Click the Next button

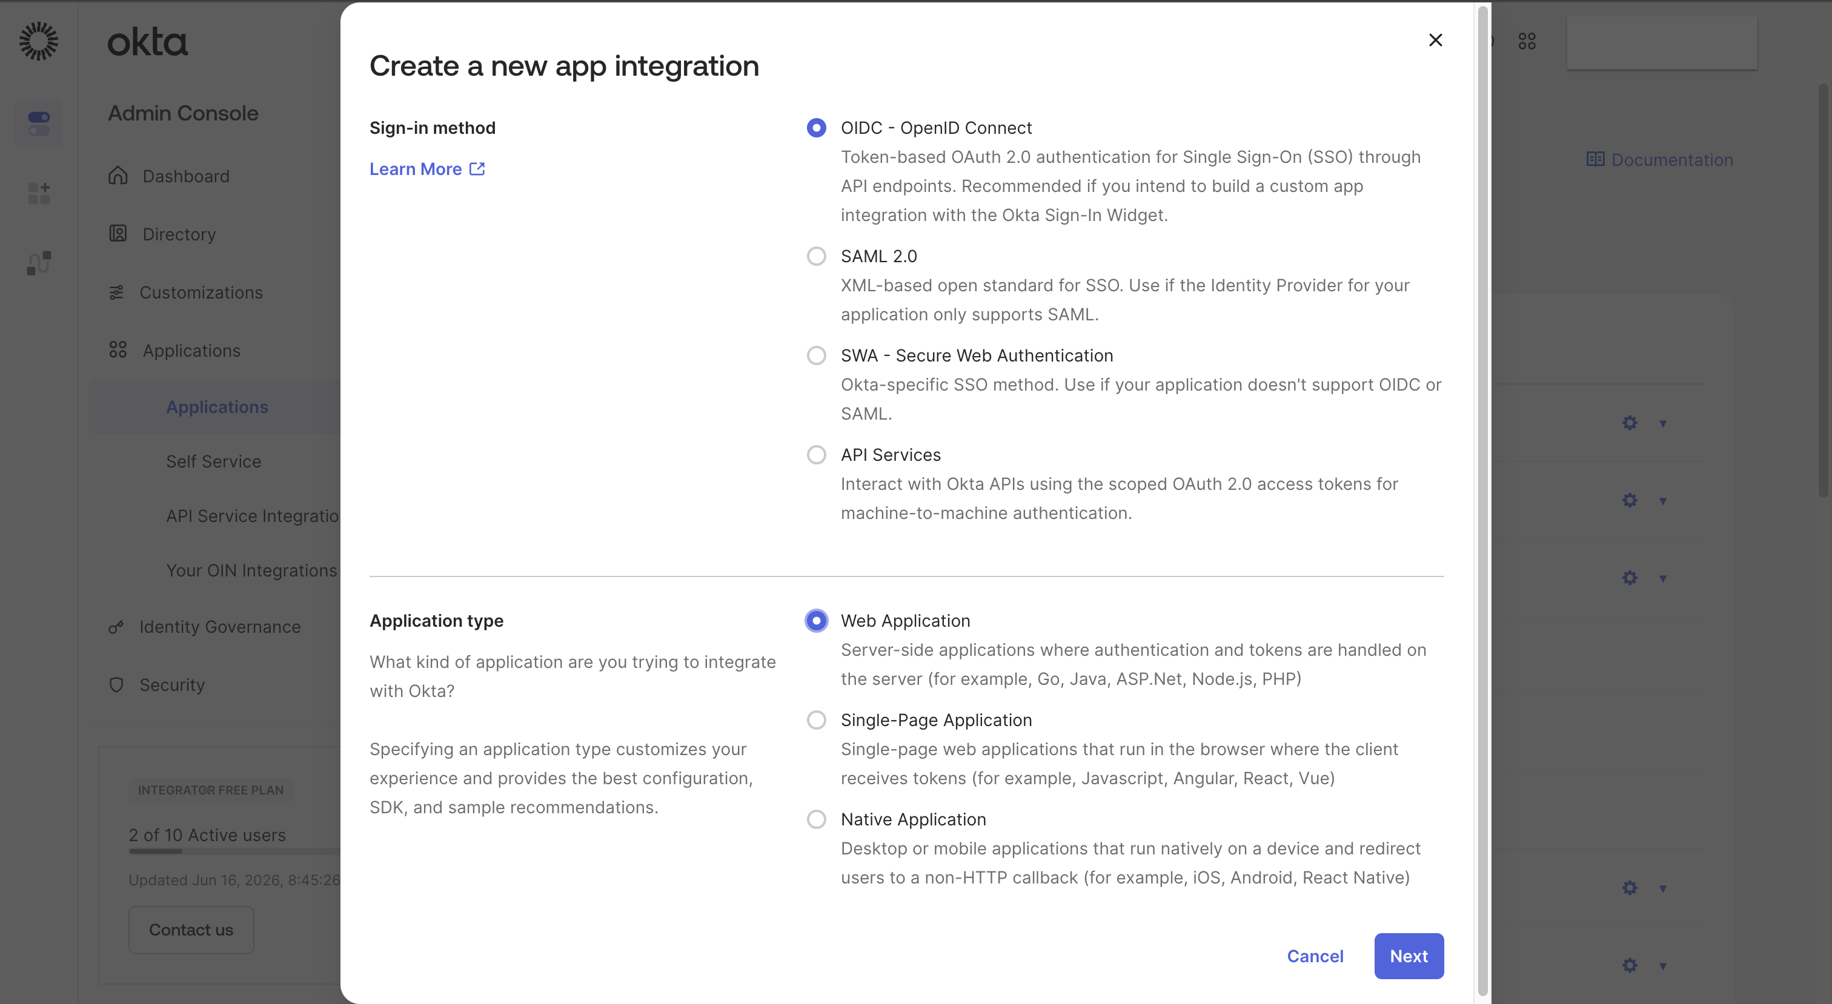click(1409, 956)
